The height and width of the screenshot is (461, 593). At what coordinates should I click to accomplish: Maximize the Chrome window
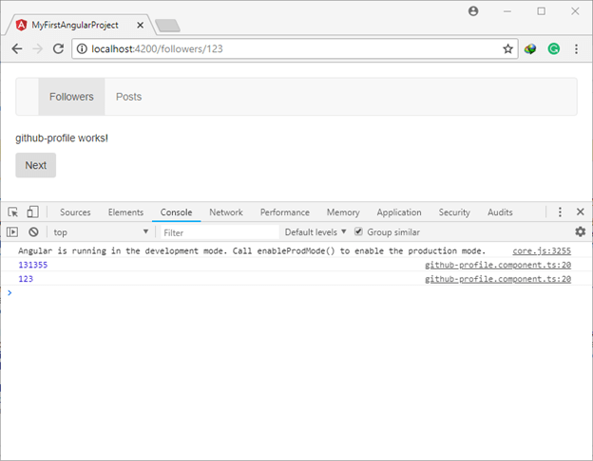[541, 11]
